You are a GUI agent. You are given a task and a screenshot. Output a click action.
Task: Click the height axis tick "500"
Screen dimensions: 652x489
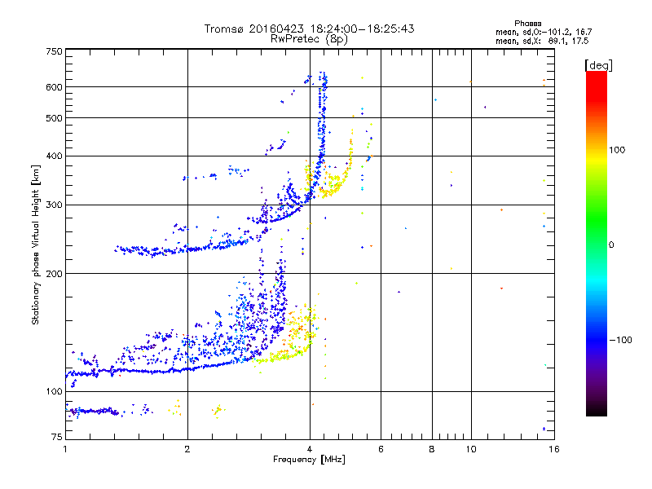[55, 118]
